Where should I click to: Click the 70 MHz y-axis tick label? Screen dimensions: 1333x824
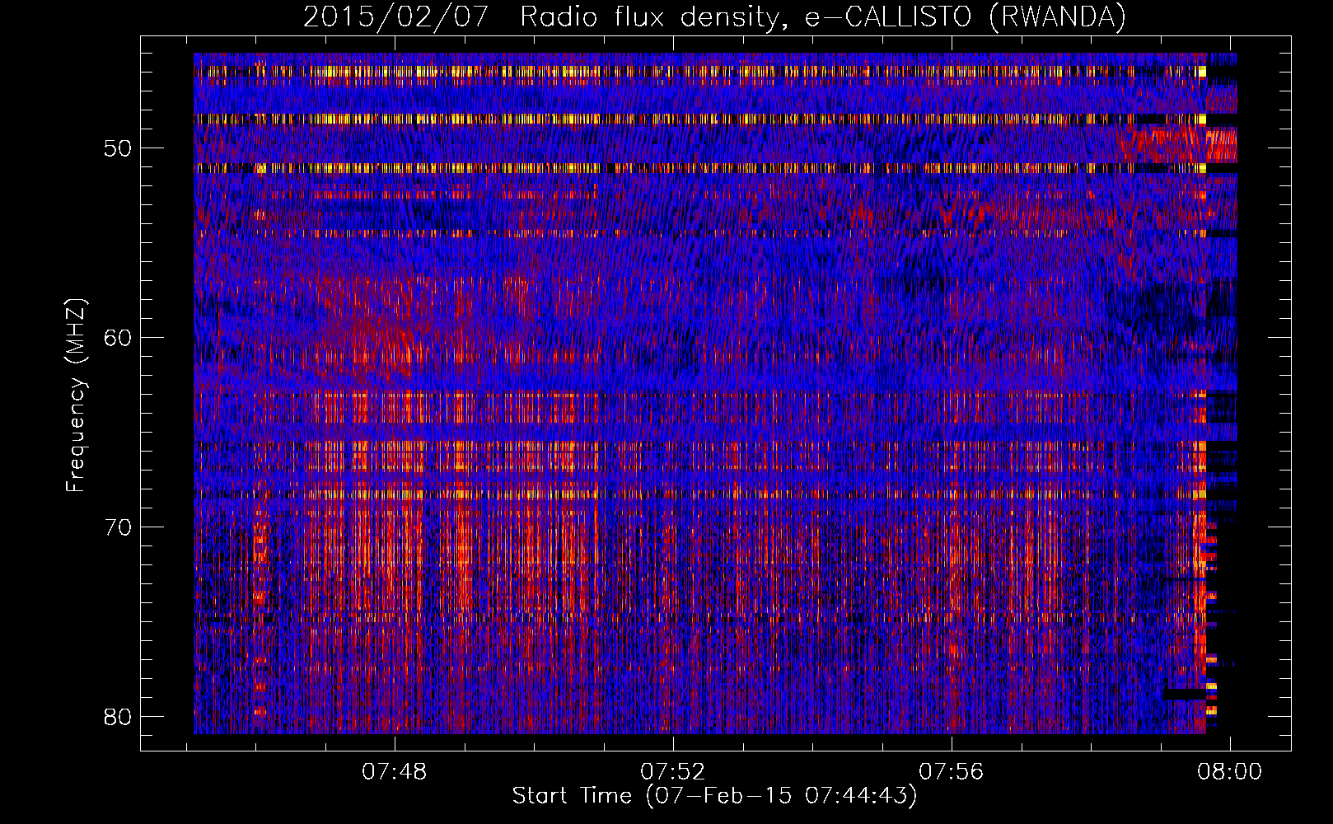(x=118, y=527)
